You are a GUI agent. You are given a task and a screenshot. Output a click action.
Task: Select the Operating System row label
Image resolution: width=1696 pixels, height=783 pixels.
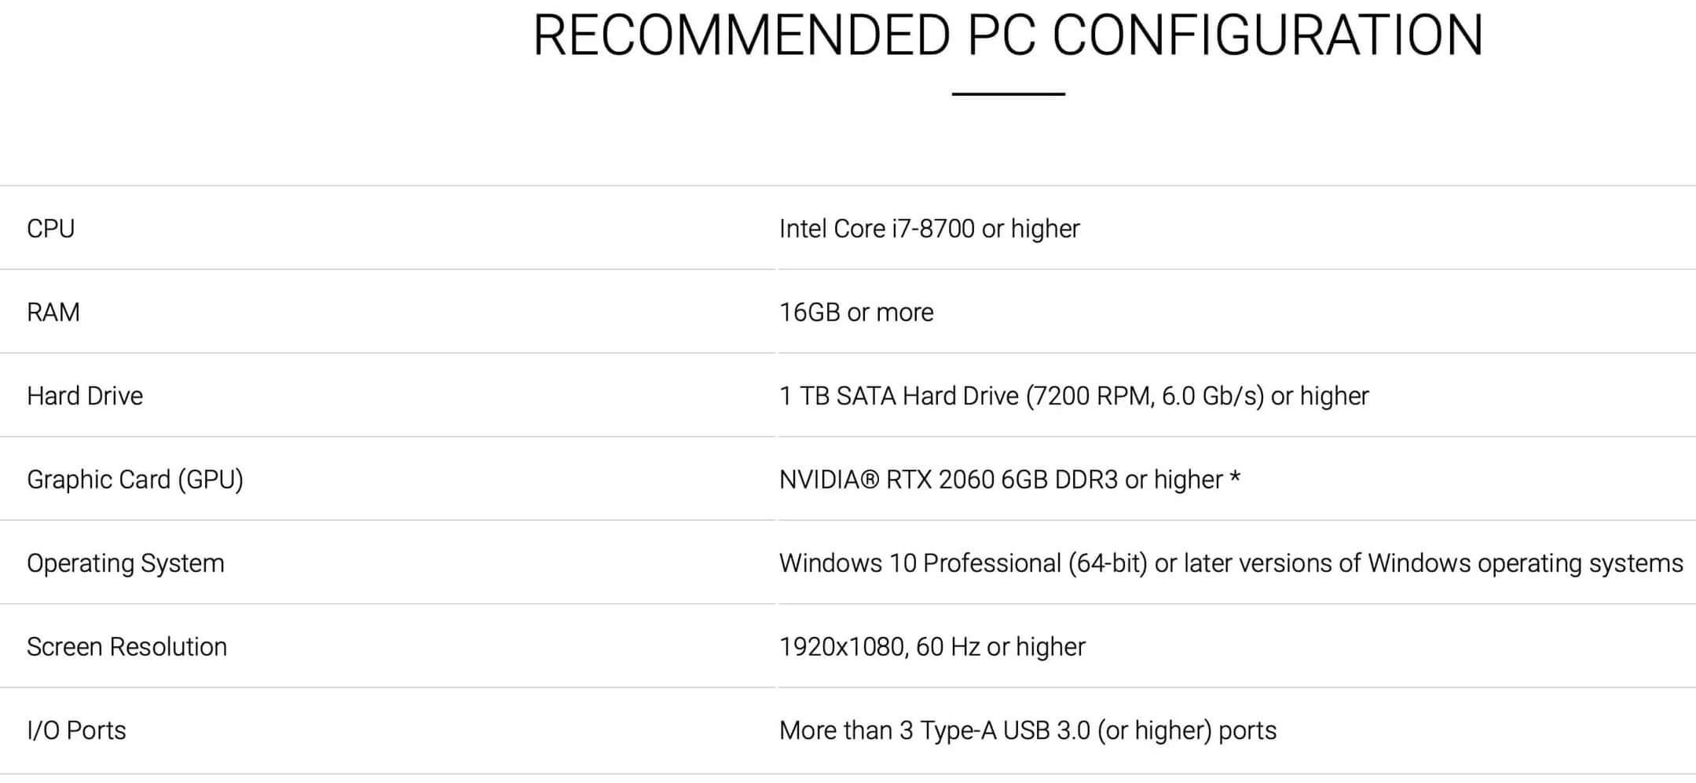coord(126,563)
